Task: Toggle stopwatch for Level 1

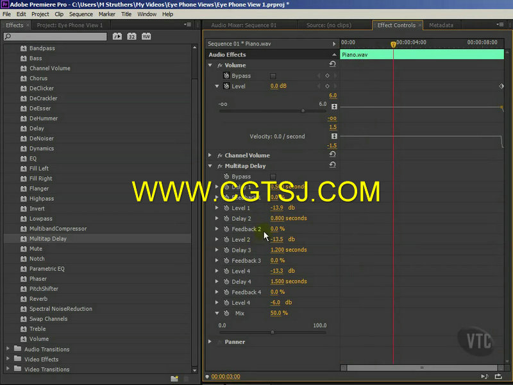Action: (x=226, y=208)
